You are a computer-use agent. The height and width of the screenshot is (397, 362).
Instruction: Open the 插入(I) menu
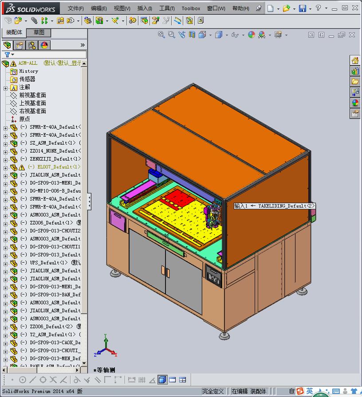point(145,8)
